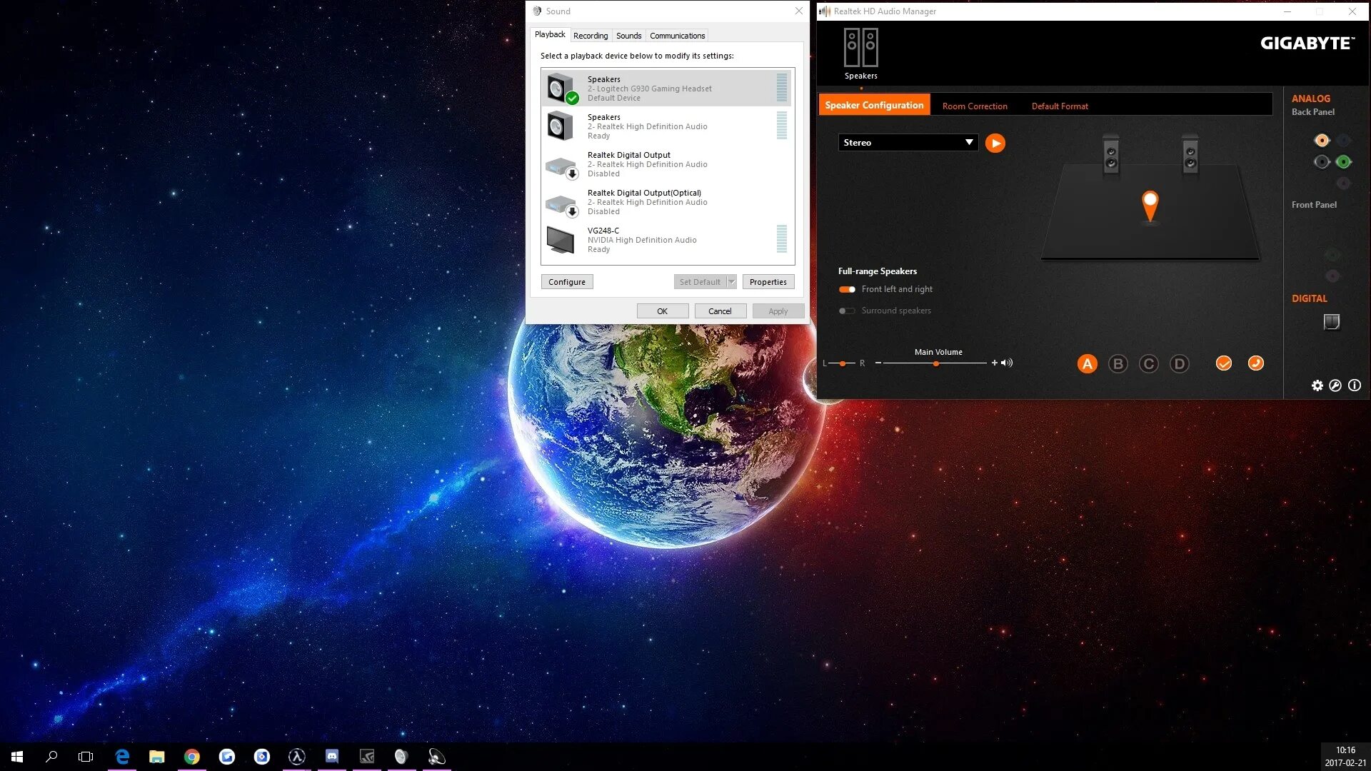
Task: Switch to the Speaker Configuration tab
Action: point(874,105)
